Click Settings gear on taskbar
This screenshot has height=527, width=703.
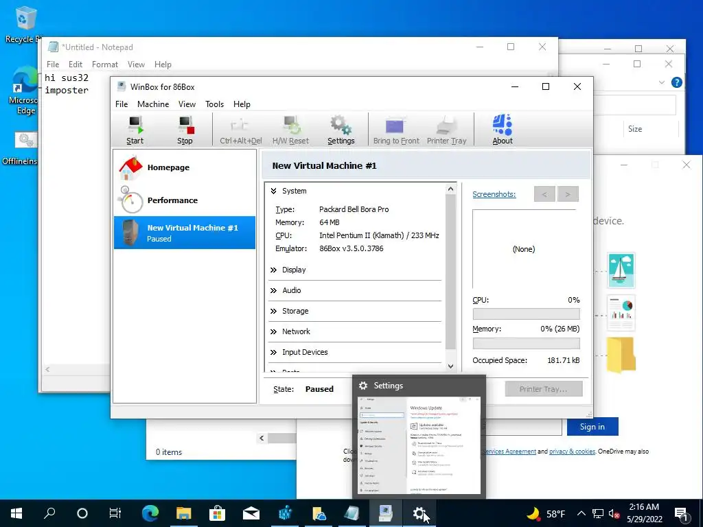click(419, 513)
